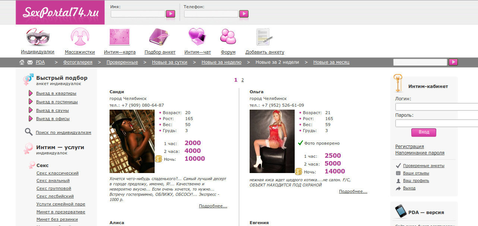This screenshot has height=226, width=478.
Task: Click the envelope mail icon
Action: click(x=30, y=62)
